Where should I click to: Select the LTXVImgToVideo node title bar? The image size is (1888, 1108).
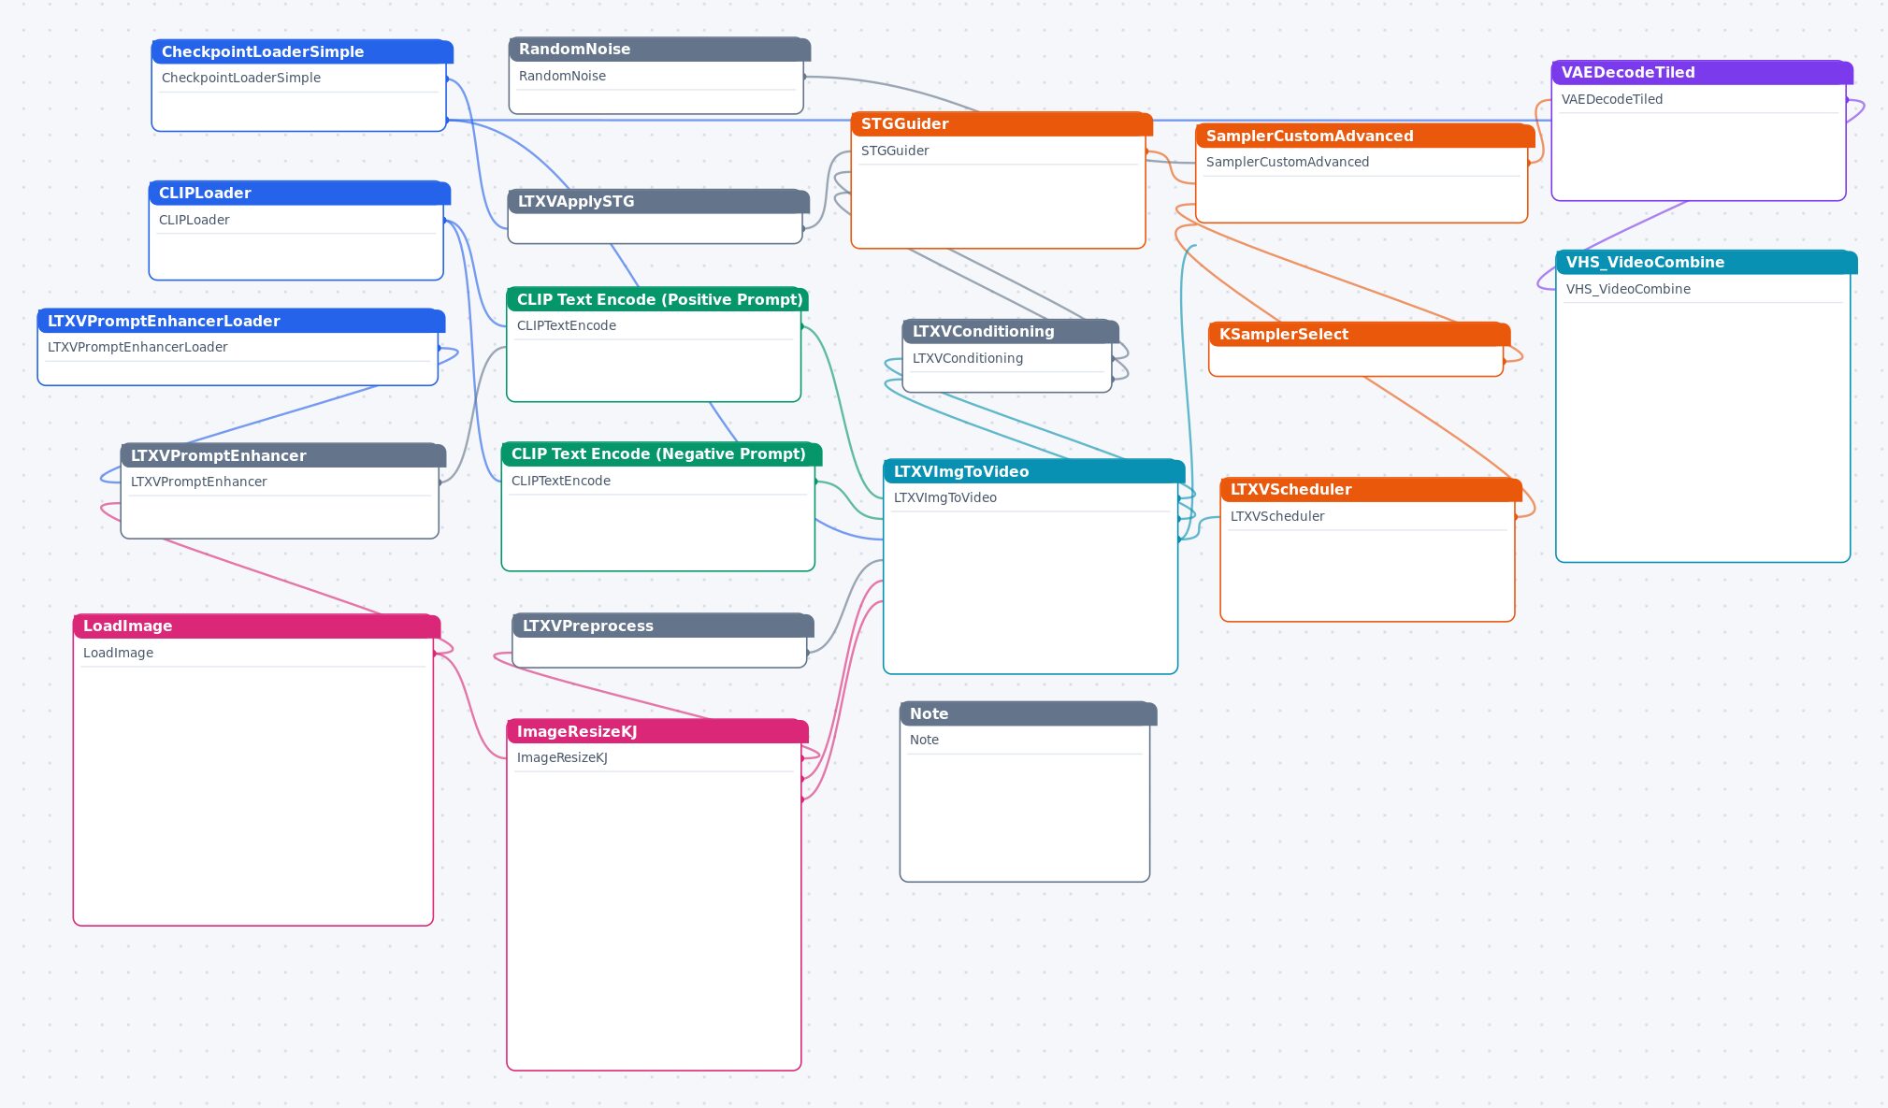(x=1034, y=471)
